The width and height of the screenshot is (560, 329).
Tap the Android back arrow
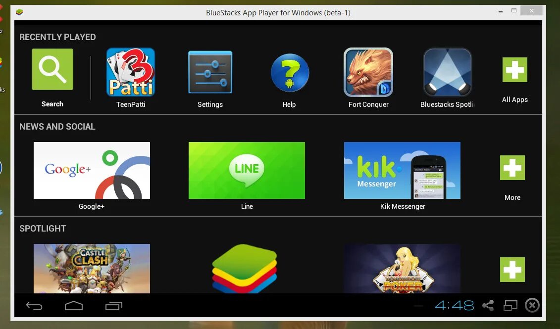tap(34, 306)
